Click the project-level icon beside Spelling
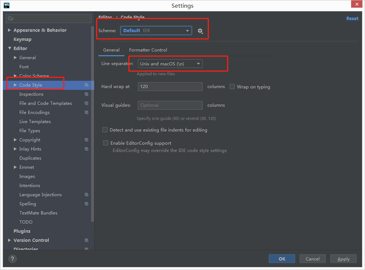 (87, 204)
